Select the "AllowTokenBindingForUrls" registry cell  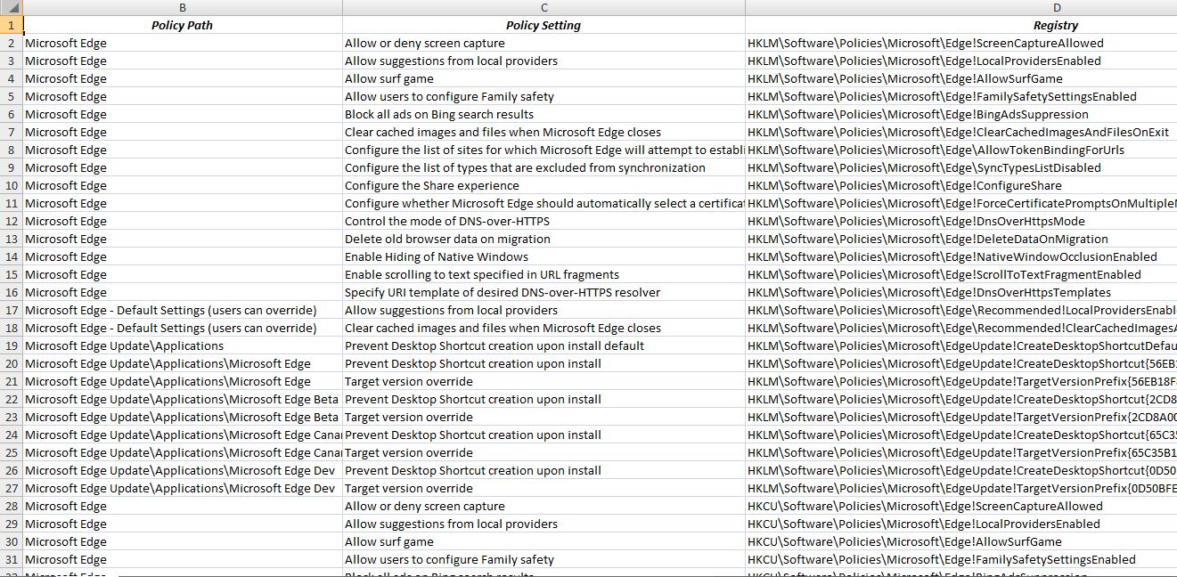(x=961, y=150)
